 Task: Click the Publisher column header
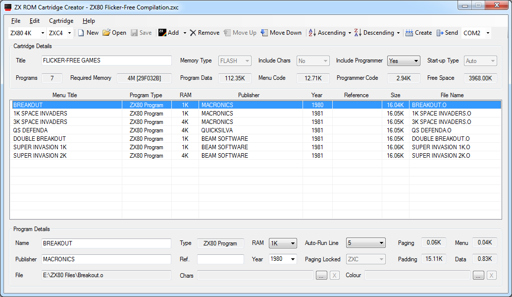click(x=249, y=95)
